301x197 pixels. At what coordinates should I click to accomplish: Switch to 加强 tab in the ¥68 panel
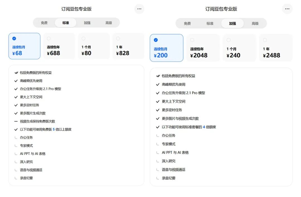point(87,23)
